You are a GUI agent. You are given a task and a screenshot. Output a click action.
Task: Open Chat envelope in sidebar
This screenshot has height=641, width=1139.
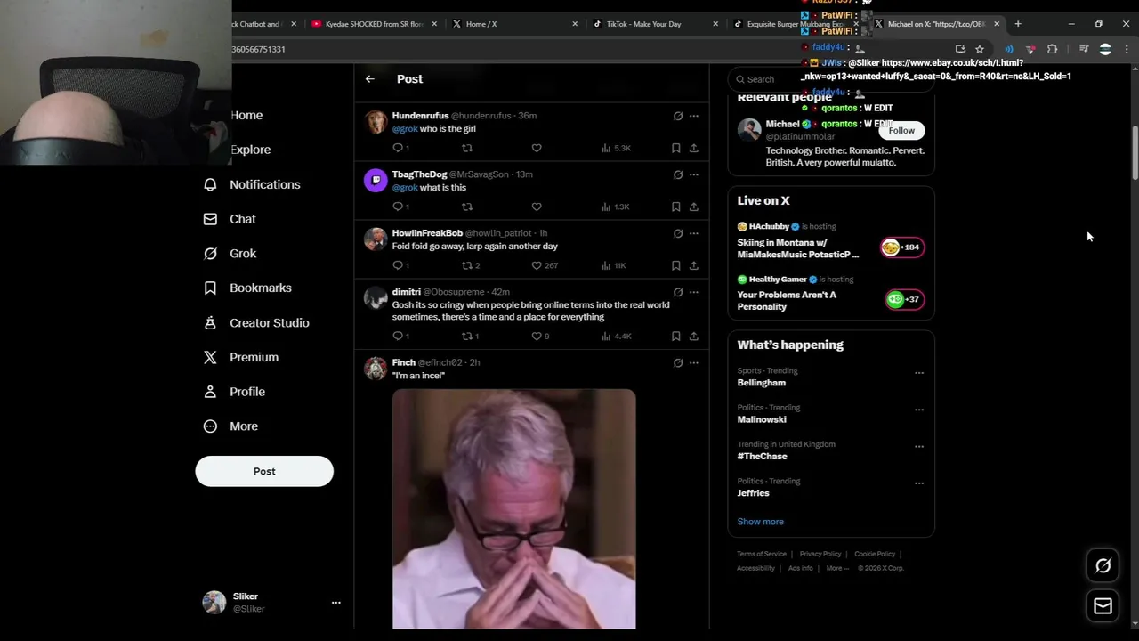pos(210,219)
